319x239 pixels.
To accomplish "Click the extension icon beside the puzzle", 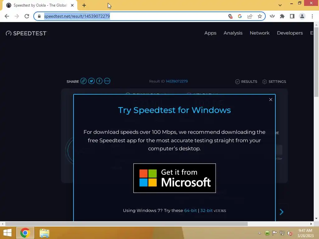I will pos(272,16).
